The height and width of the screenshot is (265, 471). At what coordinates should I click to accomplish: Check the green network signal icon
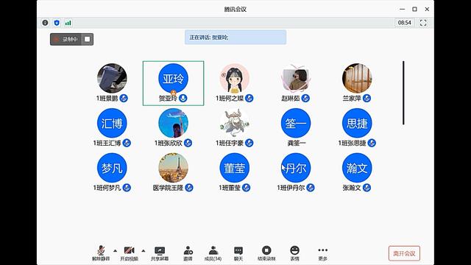68,23
